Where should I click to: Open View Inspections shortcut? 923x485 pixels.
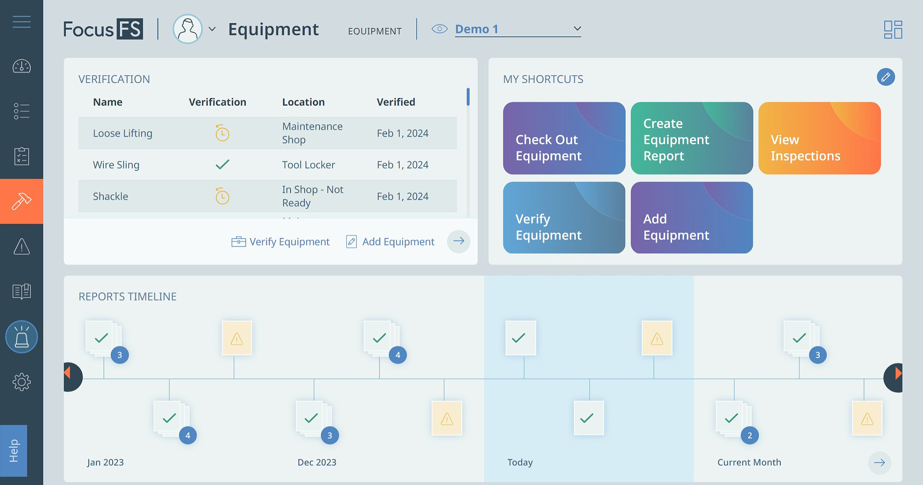click(820, 138)
